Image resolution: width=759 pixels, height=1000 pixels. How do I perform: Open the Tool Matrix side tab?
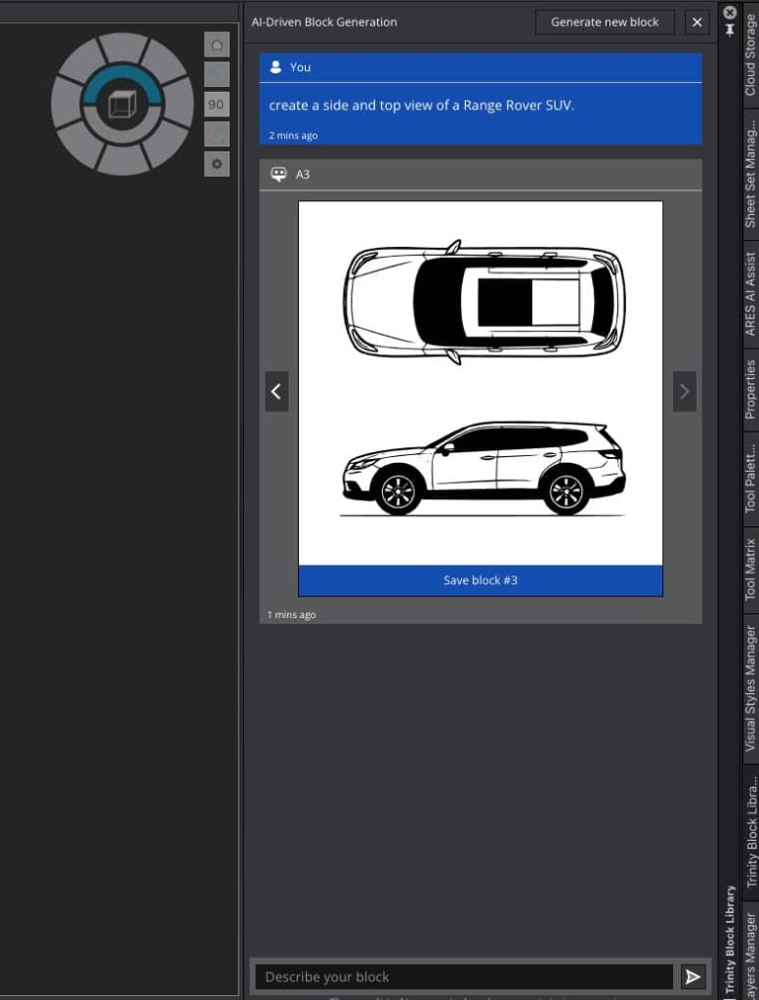click(751, 569)
